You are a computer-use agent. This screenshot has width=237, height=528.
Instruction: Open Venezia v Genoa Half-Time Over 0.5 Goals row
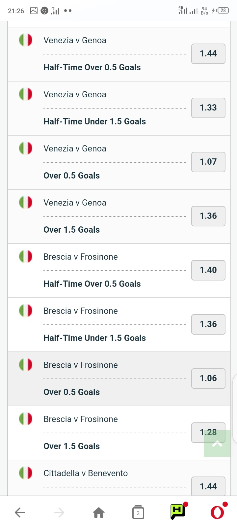[119, 54]
